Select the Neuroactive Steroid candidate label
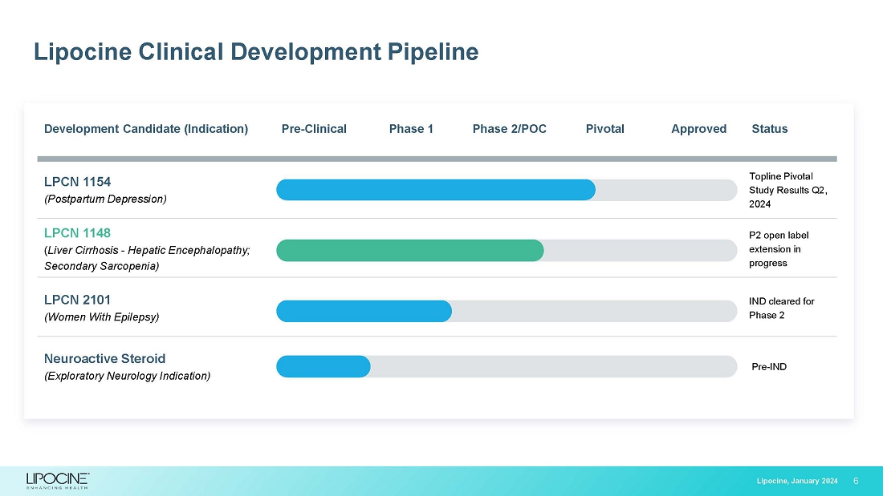The height and width of the screenshot is (496, 883). pos(104,358)
